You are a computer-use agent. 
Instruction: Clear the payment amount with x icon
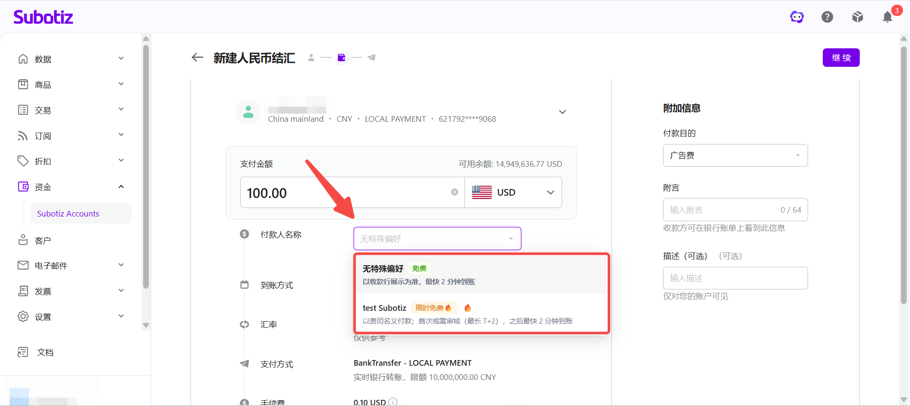(x=455, y=192)
